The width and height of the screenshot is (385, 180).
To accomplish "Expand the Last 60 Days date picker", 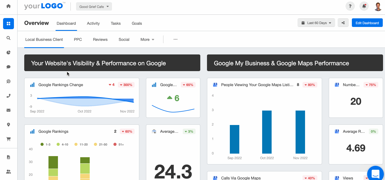I will (x=316, y=23).
